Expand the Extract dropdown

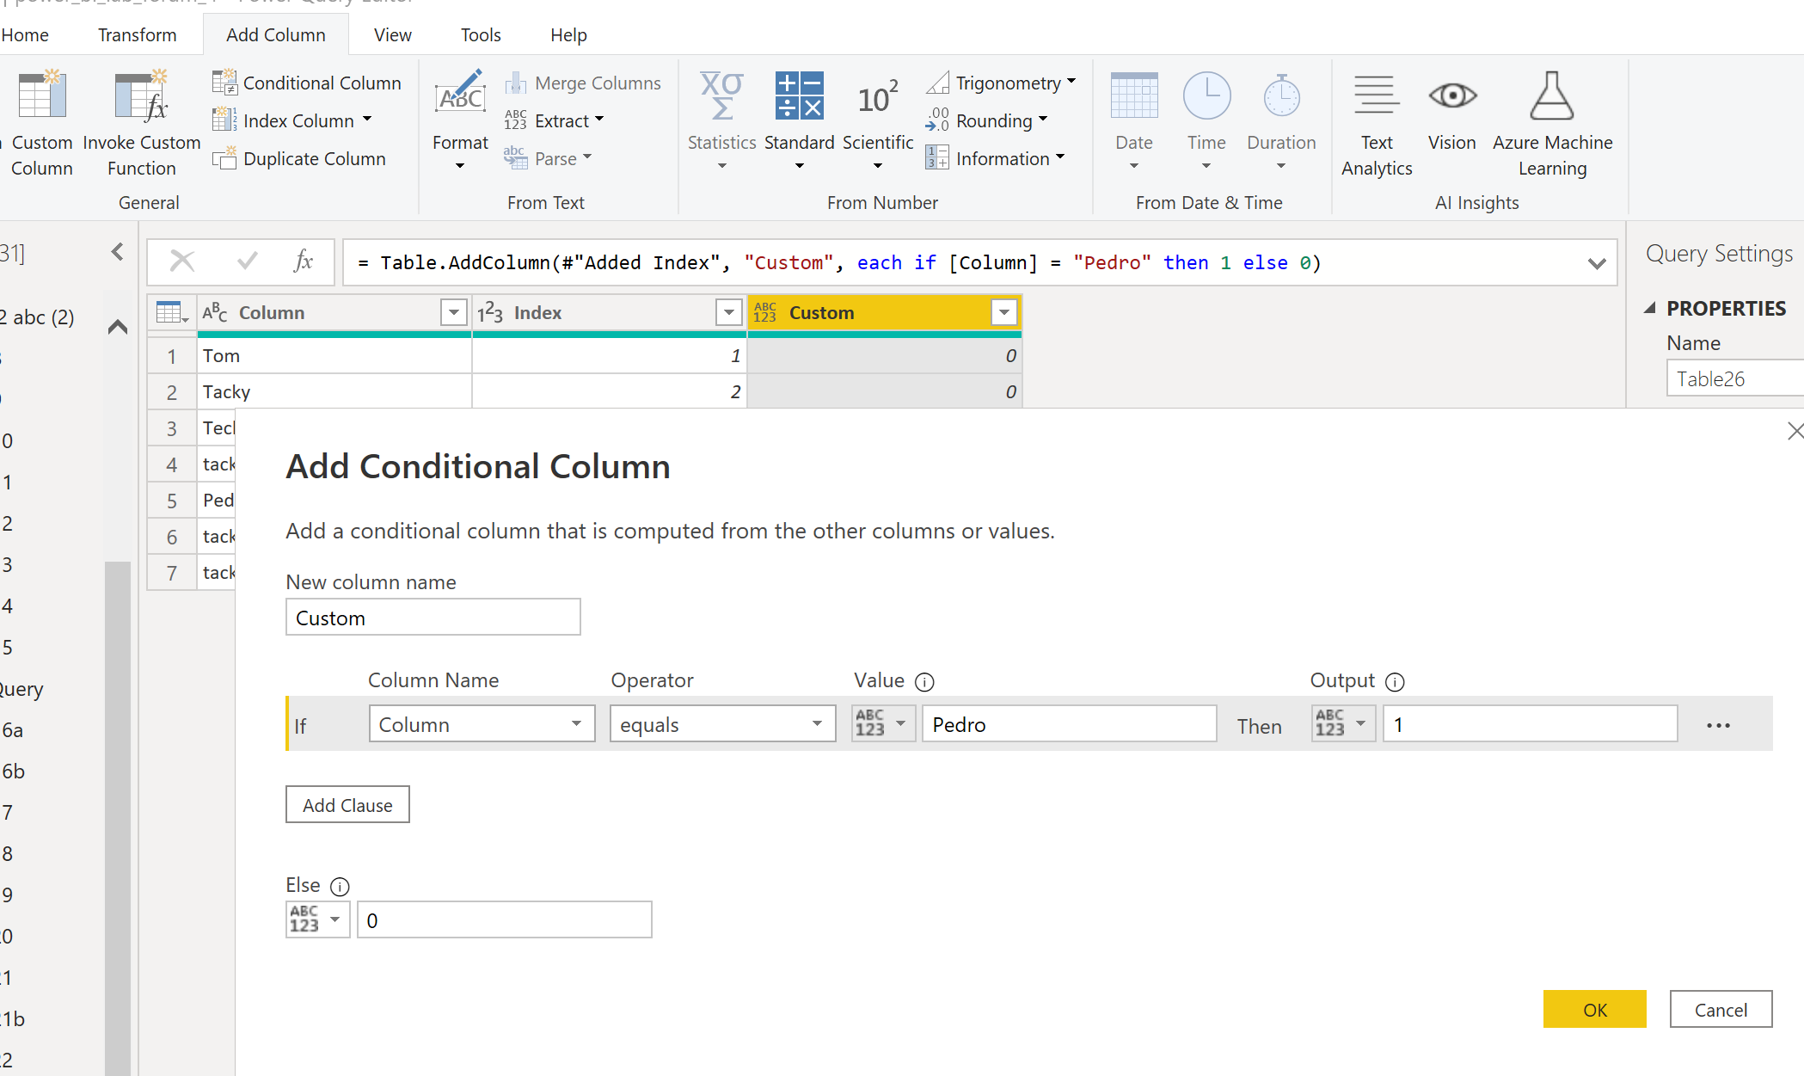tap(599, 120)
